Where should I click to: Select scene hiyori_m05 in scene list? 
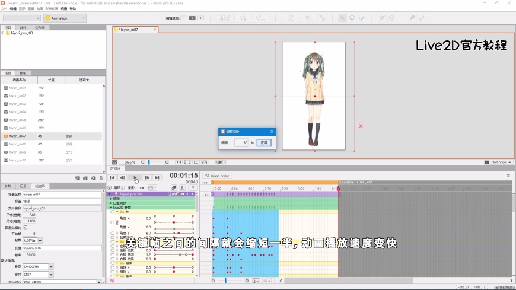pos(51,120)
